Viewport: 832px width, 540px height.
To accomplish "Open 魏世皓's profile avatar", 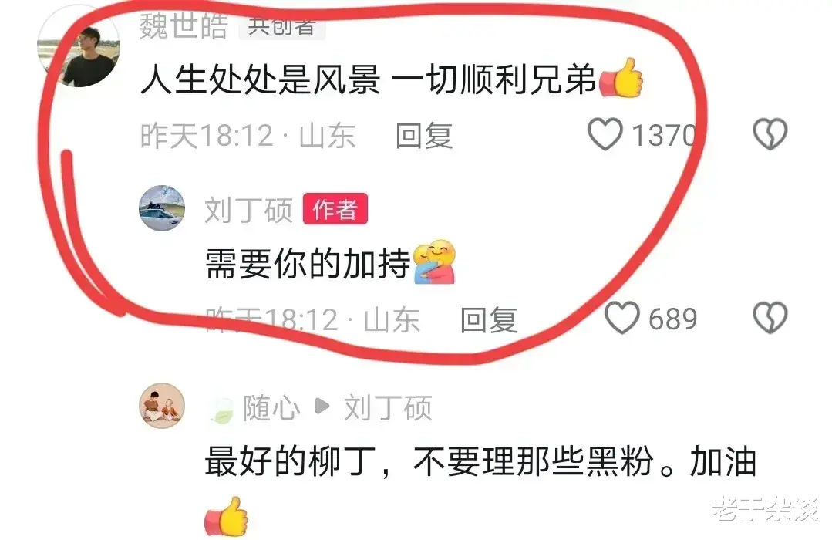I will tap(79, 47).
